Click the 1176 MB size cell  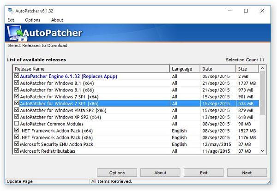point(247,137)
